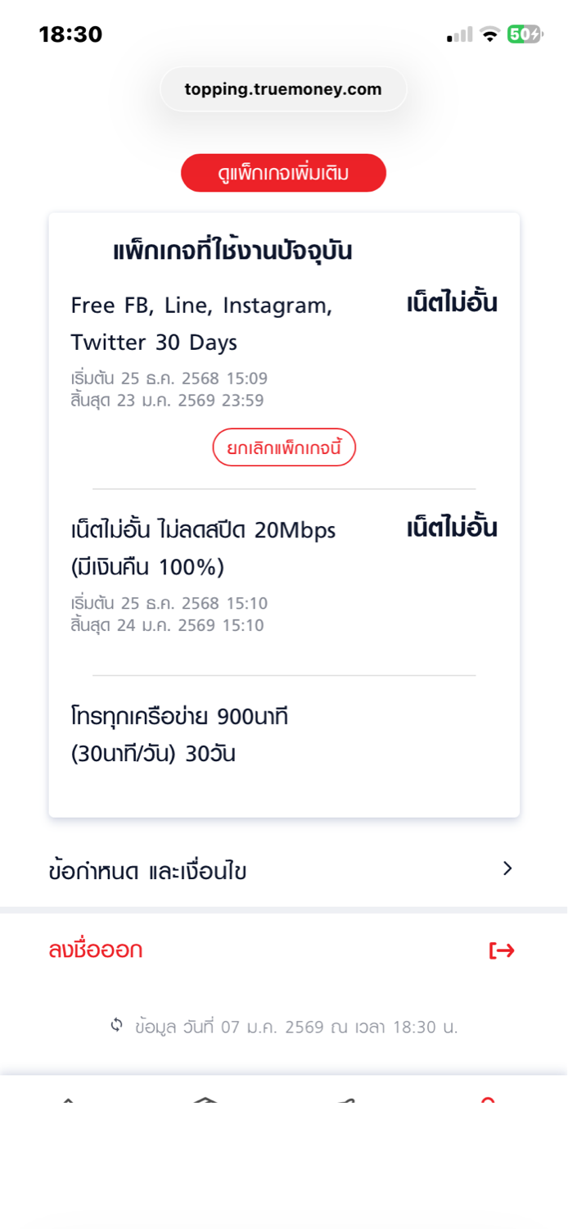The image size is (568, 1229).
Task: Open ข้อกำหนด และเงื่อนไข terms row
Action: pos(147,871)
